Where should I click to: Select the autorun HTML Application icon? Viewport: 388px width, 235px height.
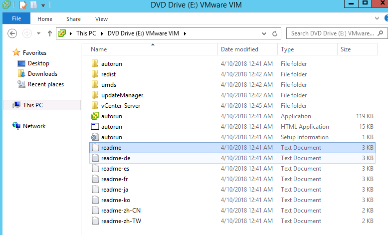95,127
